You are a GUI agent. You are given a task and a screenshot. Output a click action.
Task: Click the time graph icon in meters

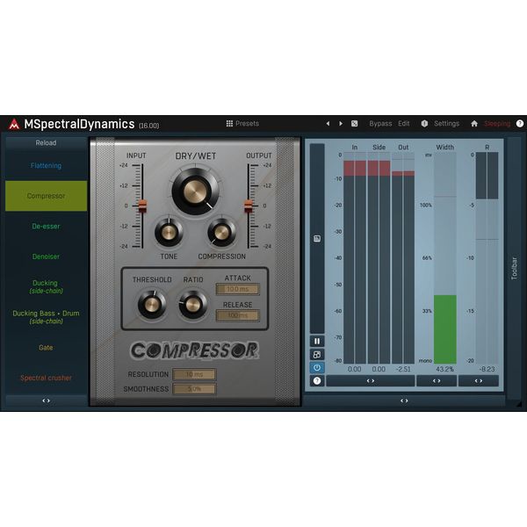click(317, 239)
